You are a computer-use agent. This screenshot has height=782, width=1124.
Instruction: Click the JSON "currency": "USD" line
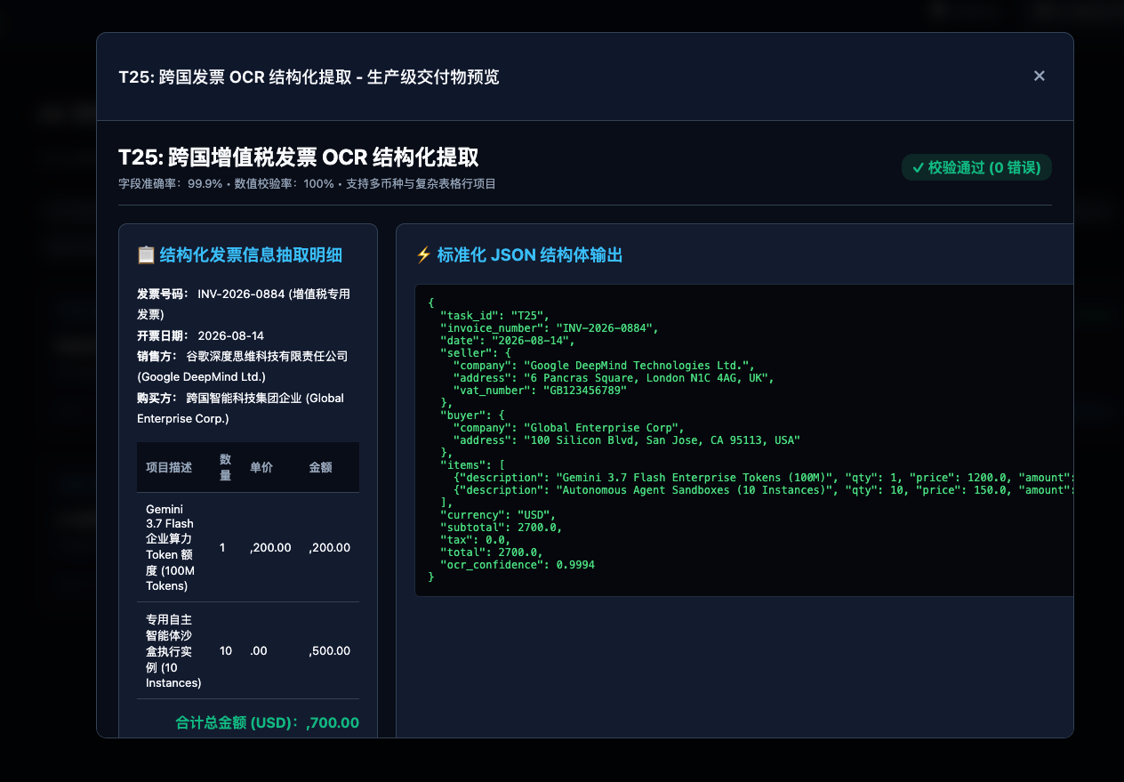click(498, 514)
